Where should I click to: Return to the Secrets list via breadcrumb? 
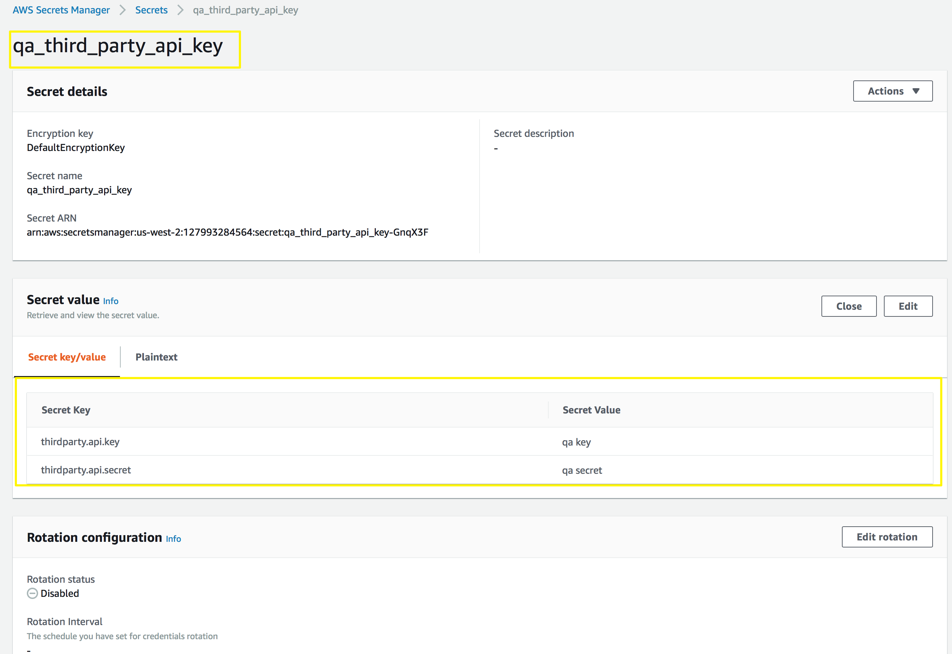151,10
